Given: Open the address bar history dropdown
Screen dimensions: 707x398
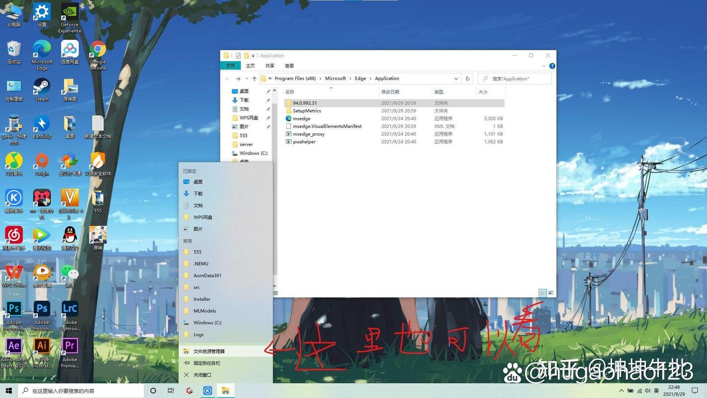Looking at the screenshot, I should point(456,78).
